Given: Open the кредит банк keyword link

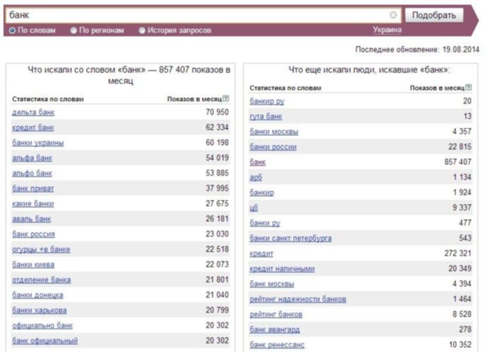Looking at the screenshot, I should 33,127.
